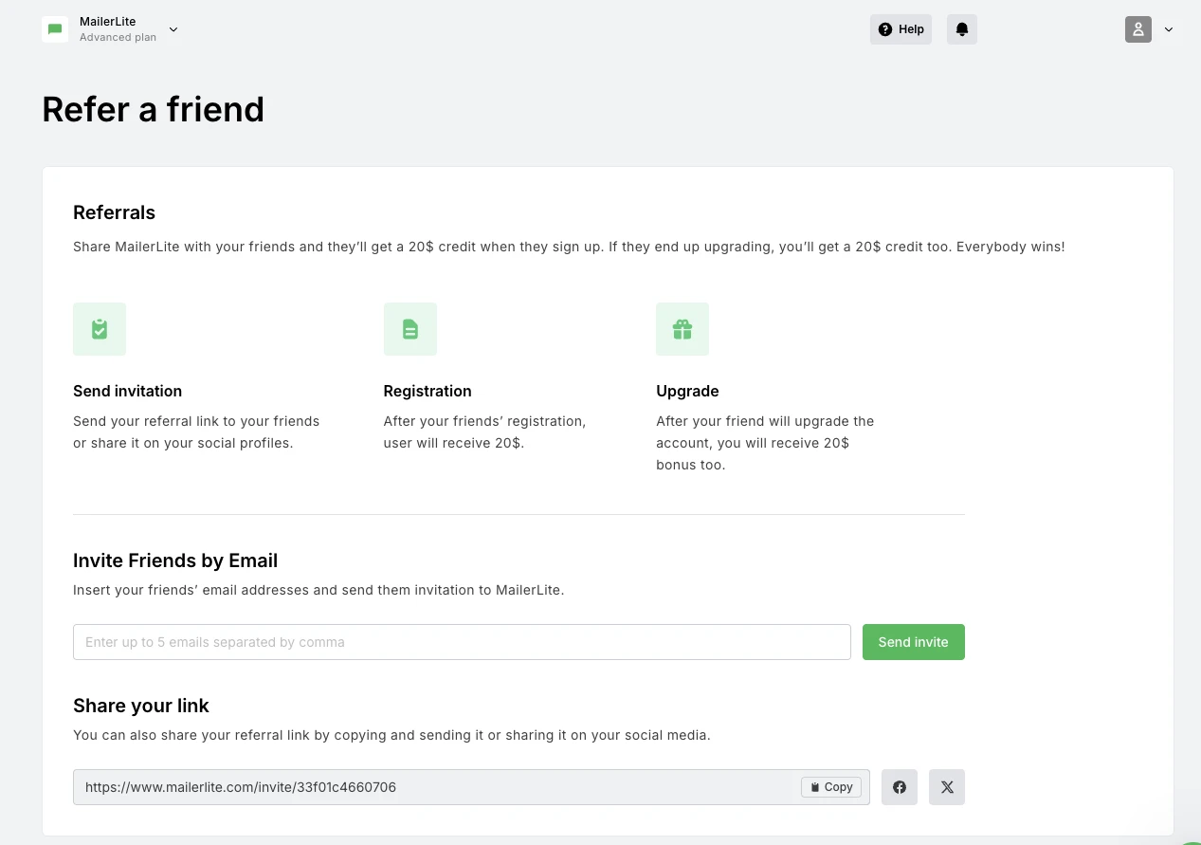Viewport: 1201px width, 845px height.
Task: Open the notifications bell
Action: [962, 29]
